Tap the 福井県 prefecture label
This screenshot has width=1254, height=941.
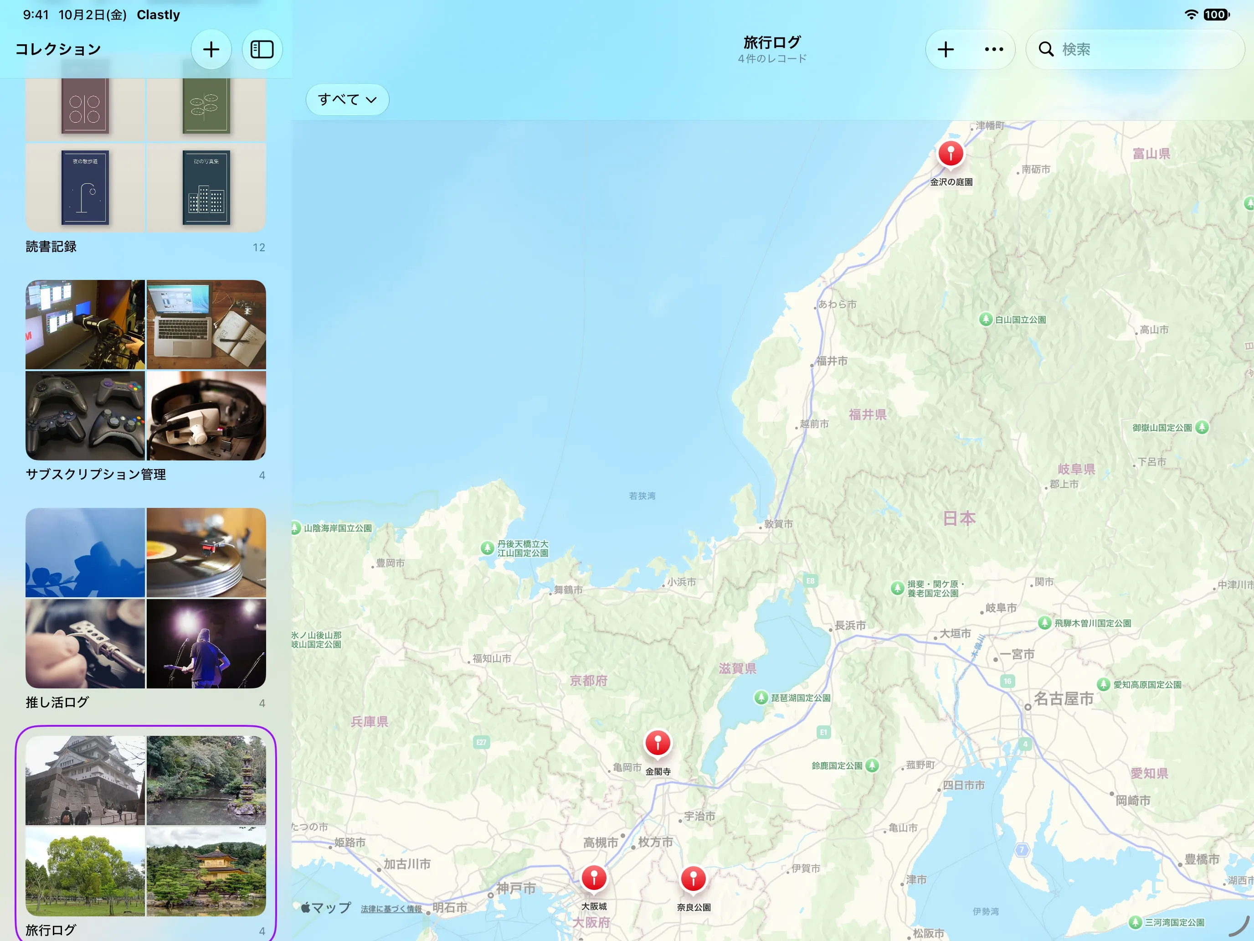coord(868,414)
